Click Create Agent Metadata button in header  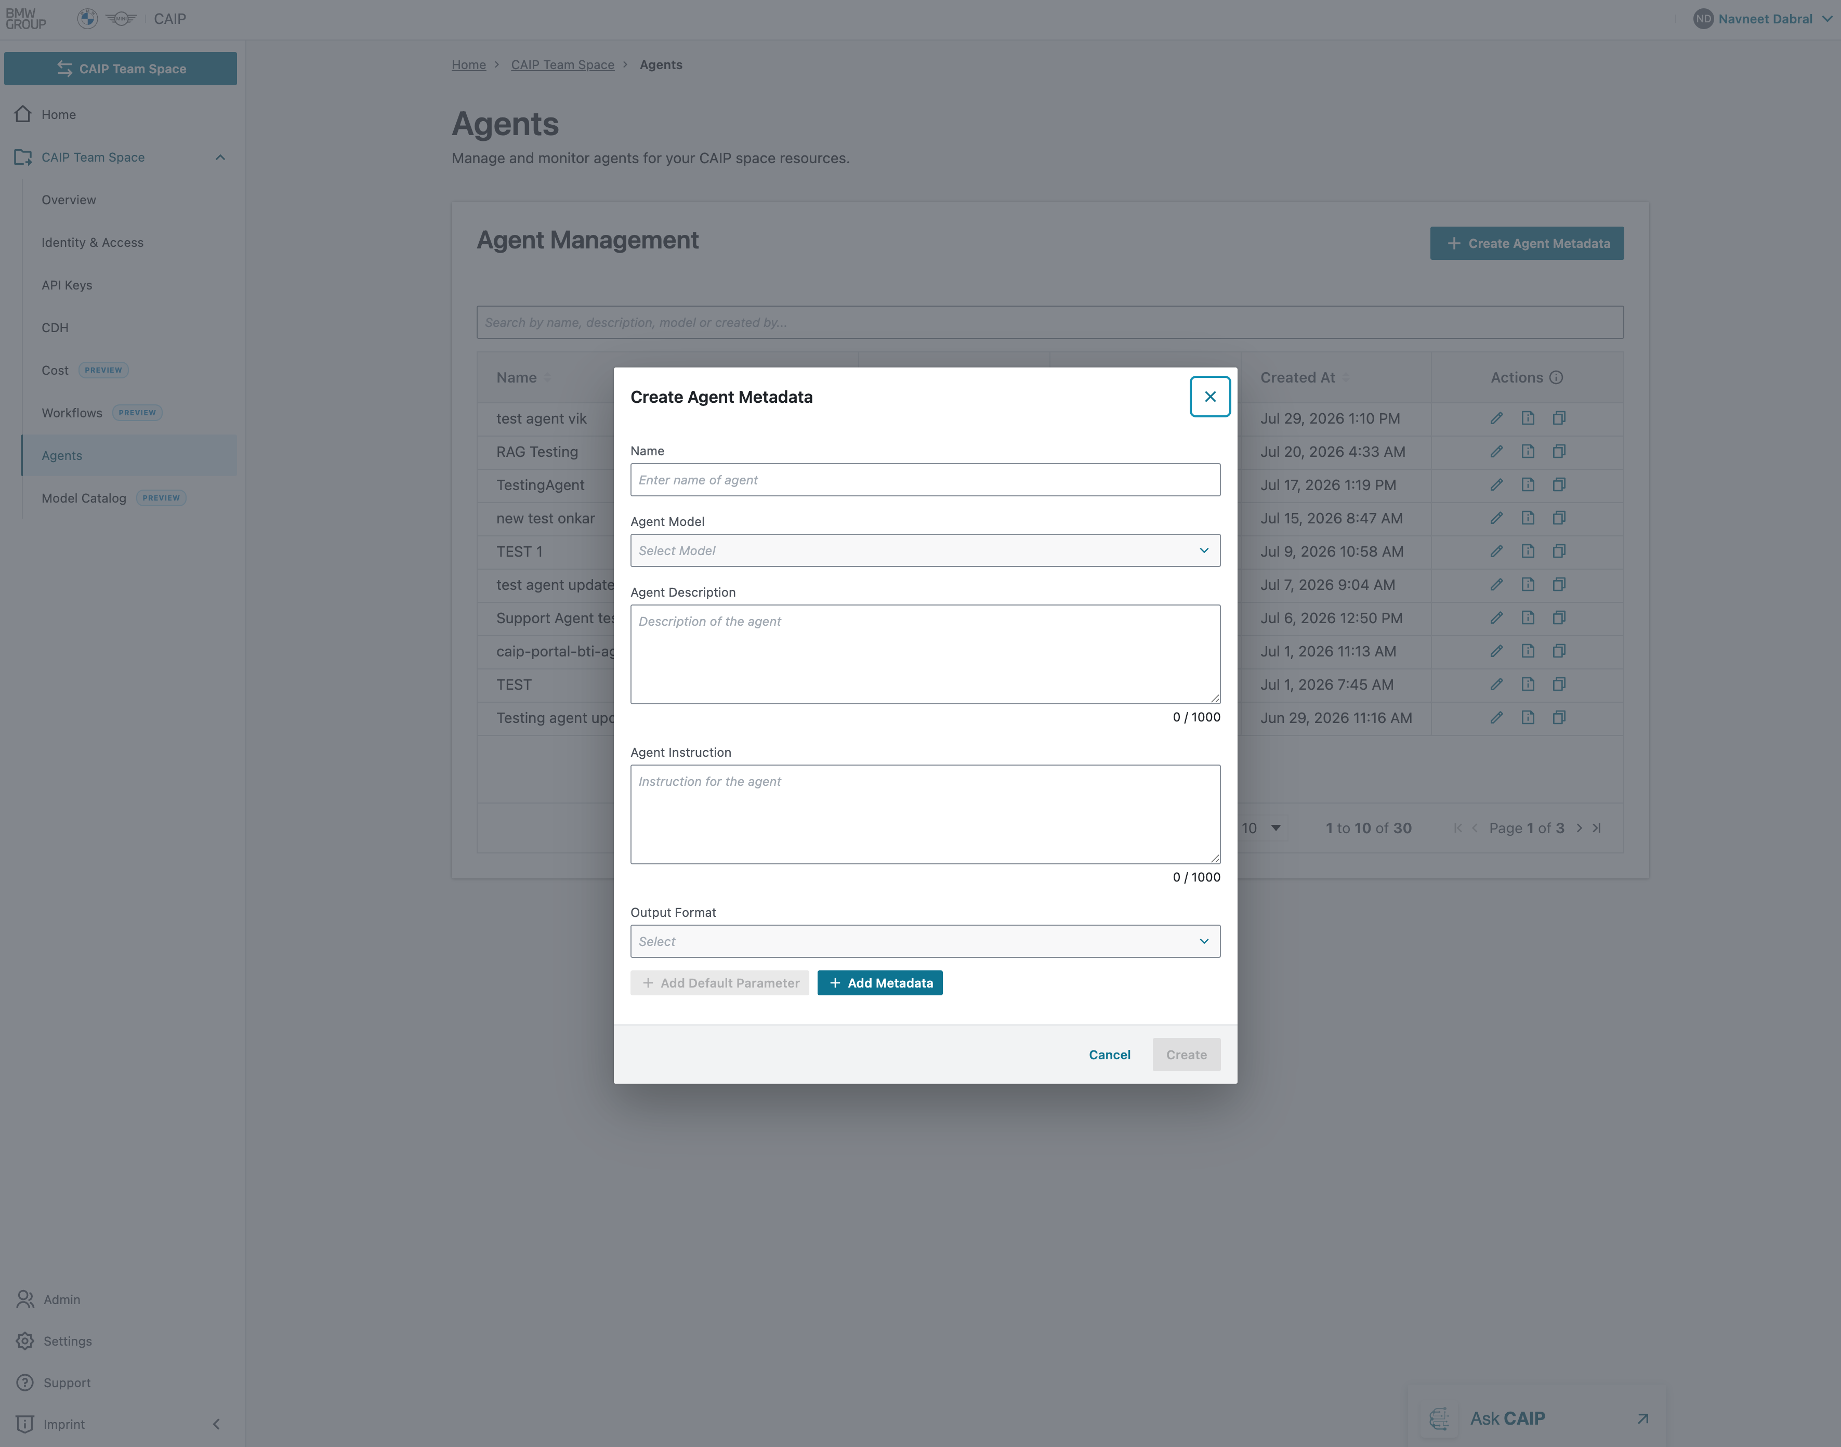pos(1527,243)
